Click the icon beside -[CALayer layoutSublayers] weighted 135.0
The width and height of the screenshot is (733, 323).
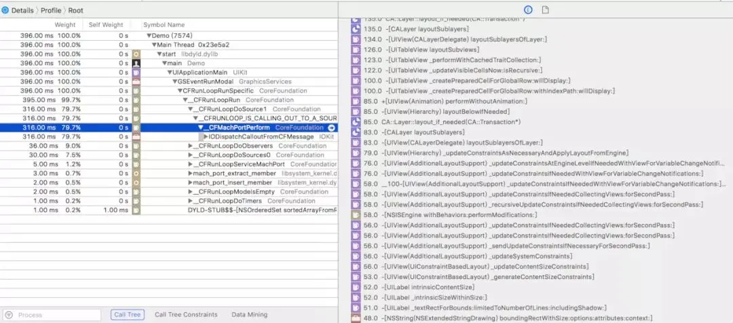pos(355,29)
